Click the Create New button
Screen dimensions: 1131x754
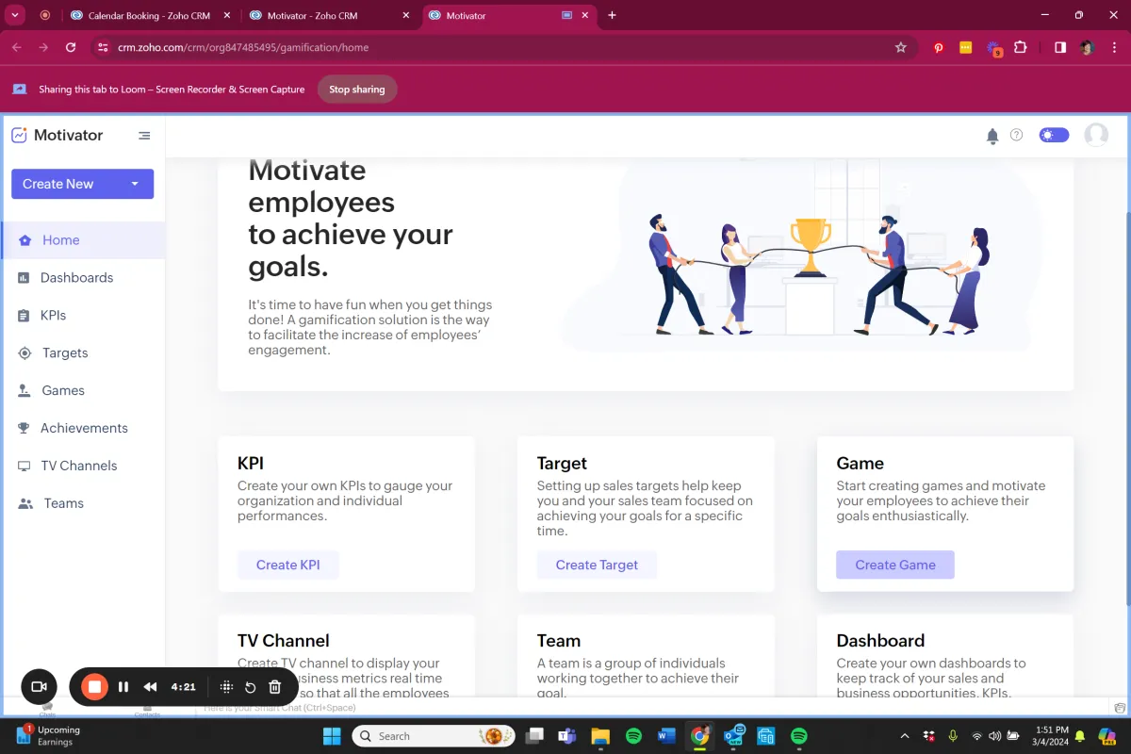pyautogui.click(x=82, y=184)
